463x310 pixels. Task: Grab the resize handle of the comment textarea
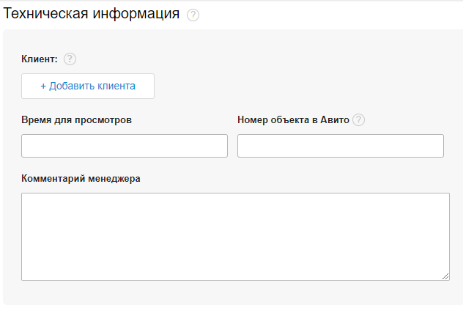(x=445, y=276)
